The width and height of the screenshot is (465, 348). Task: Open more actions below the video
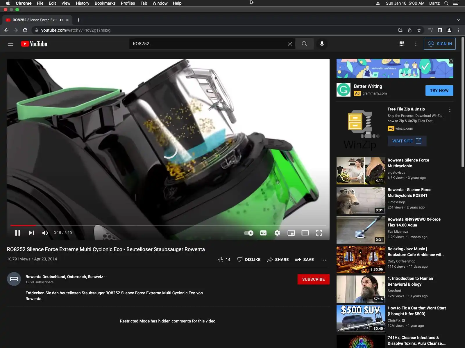[x=324, y=260]
